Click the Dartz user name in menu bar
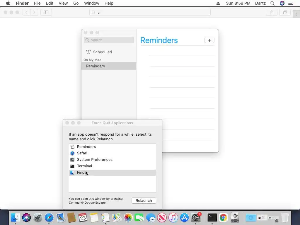This screenshot has width=300, height=225. click(260, 3)
